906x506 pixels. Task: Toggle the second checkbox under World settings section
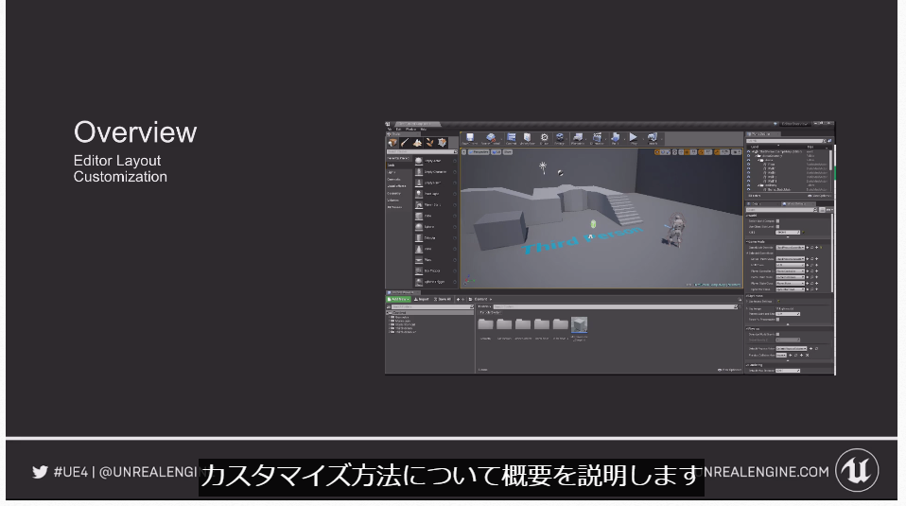tap(777, 226)
